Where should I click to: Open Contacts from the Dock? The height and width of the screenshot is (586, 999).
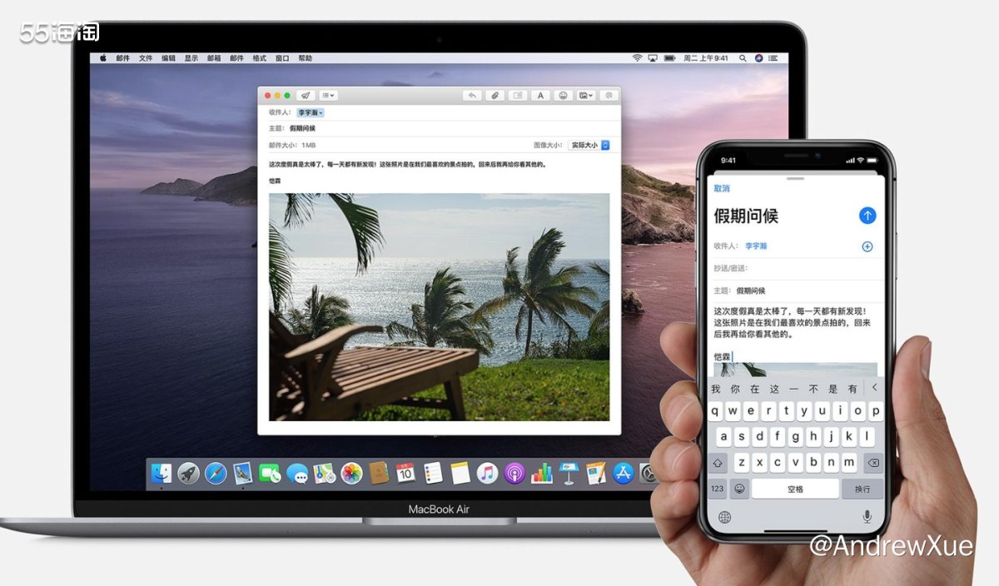tap(379, 474)
